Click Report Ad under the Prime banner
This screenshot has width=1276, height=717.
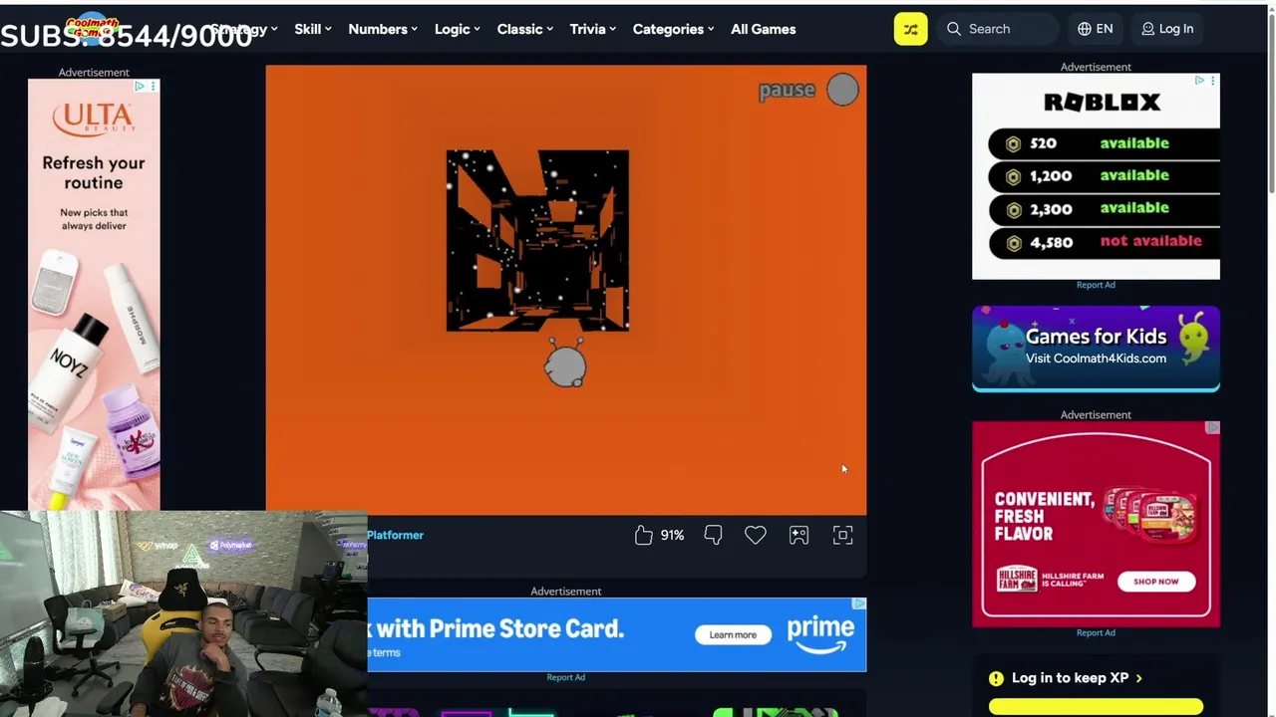(x=565, y=677)
